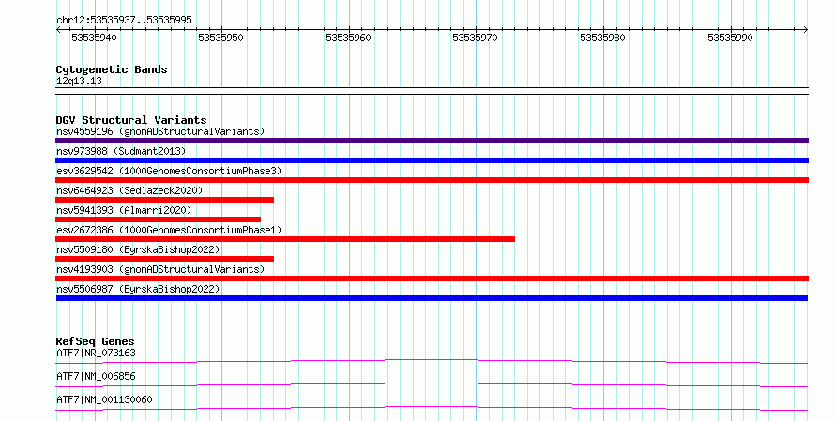Open the nsv4193903 (gnomADStructuralVariants) label
Viewport: 835px width, 421px height.
tap(160, 269)
